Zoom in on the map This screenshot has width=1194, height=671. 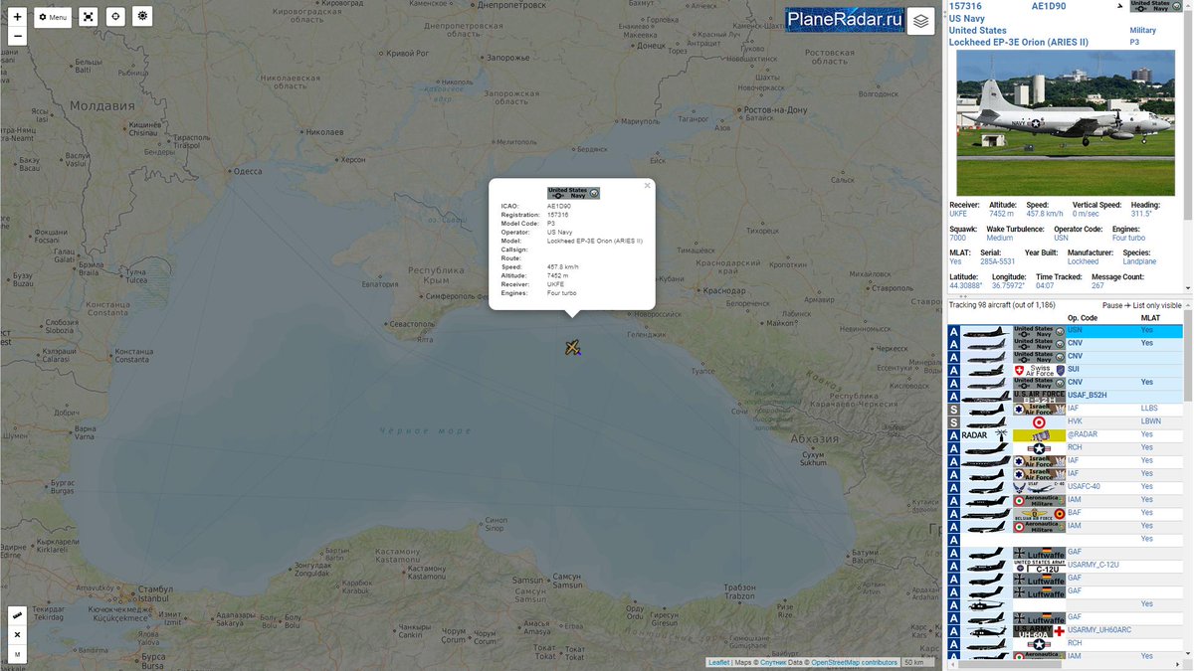coord(17,17)
